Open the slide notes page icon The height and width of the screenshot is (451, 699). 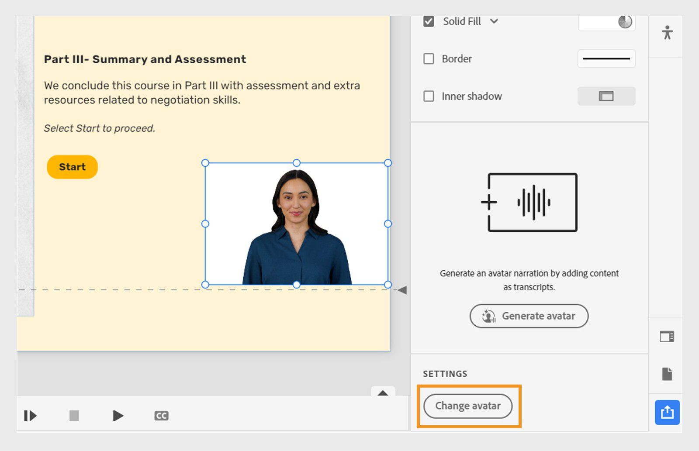click(x=667, y=373)
